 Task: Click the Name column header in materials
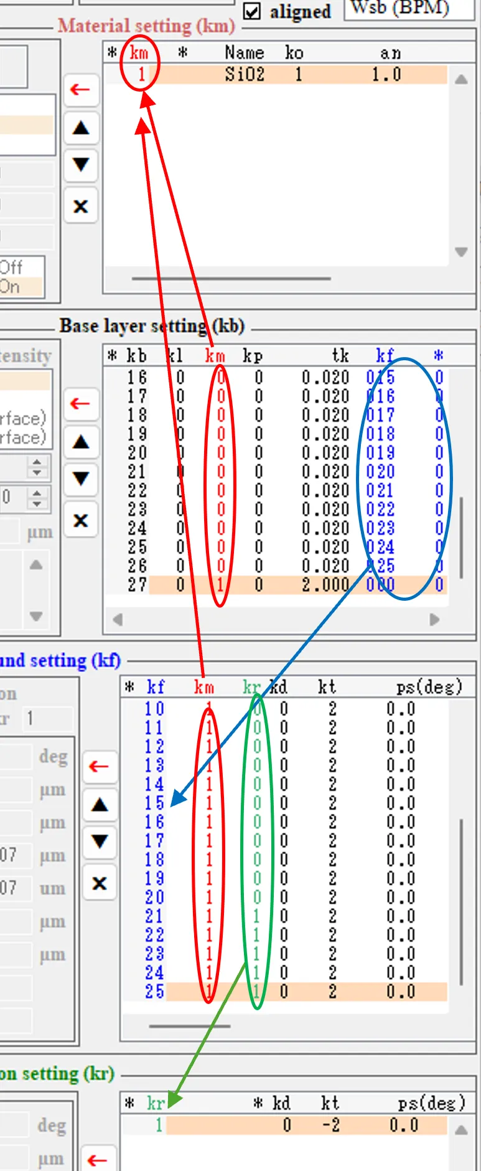click(x=244, y=53)
